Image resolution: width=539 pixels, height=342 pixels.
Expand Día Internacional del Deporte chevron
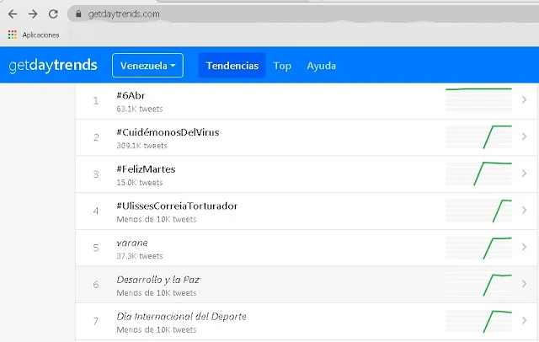coord(524,320)
